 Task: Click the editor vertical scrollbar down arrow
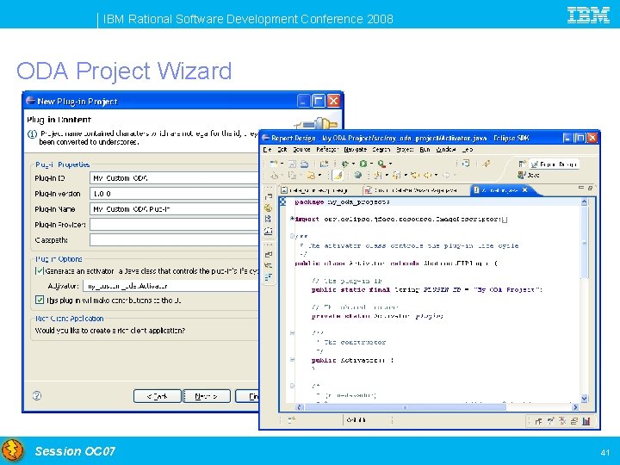585,398
